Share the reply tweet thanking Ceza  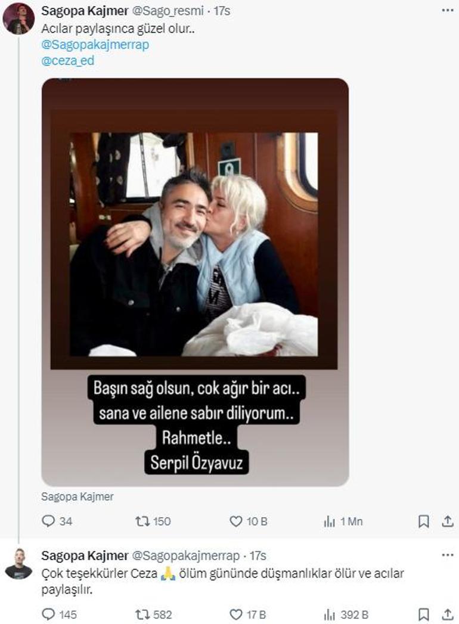tap(448, 614)
